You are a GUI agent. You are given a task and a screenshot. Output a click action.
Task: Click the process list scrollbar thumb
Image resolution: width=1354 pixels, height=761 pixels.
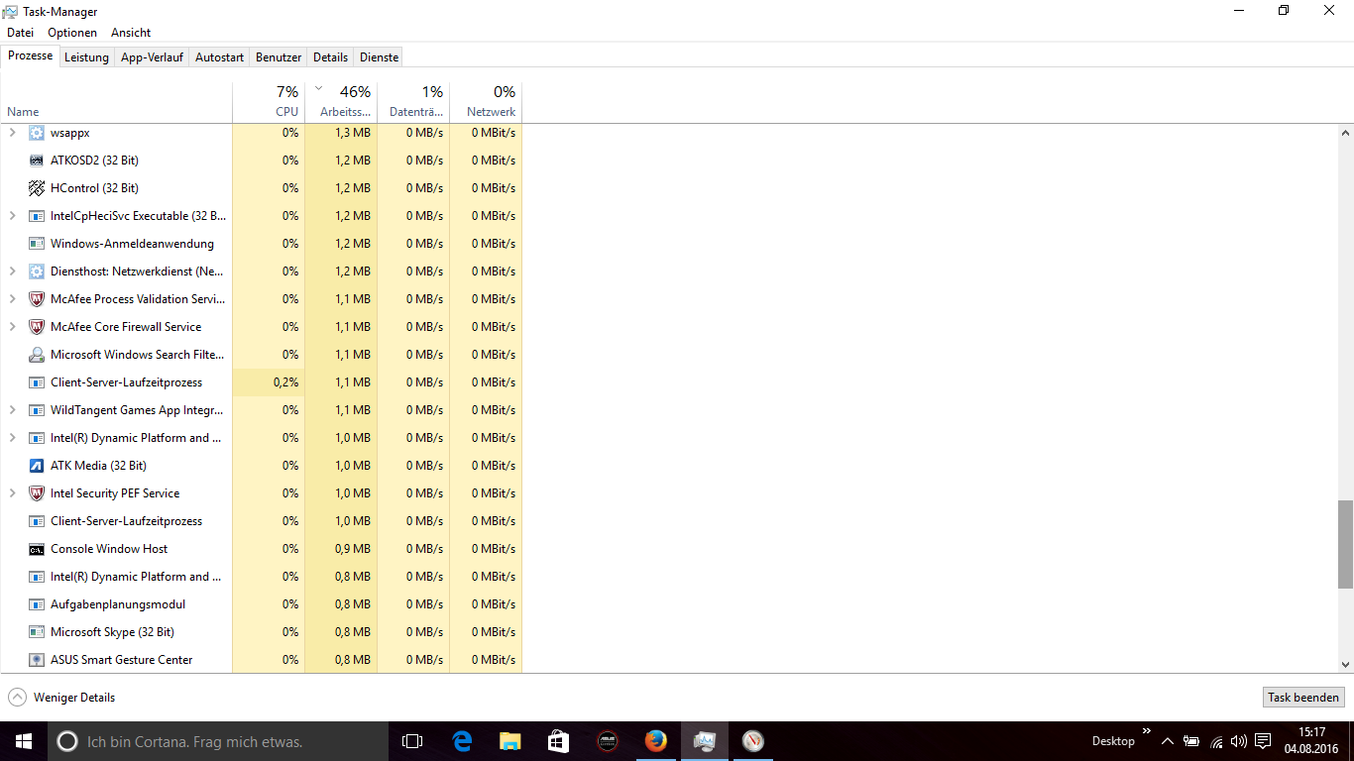1345,544
